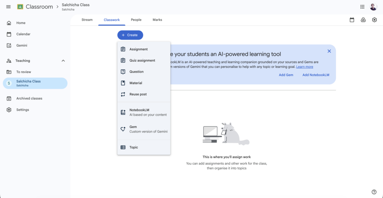Open class settings gear icon
The width and height of the screenshot is (383, 198).
pos(374,20)
